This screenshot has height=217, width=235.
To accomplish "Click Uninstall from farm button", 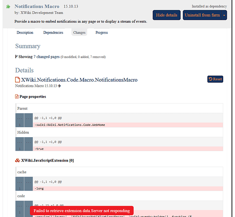I will pyautogui.click(x=202, y=15).
